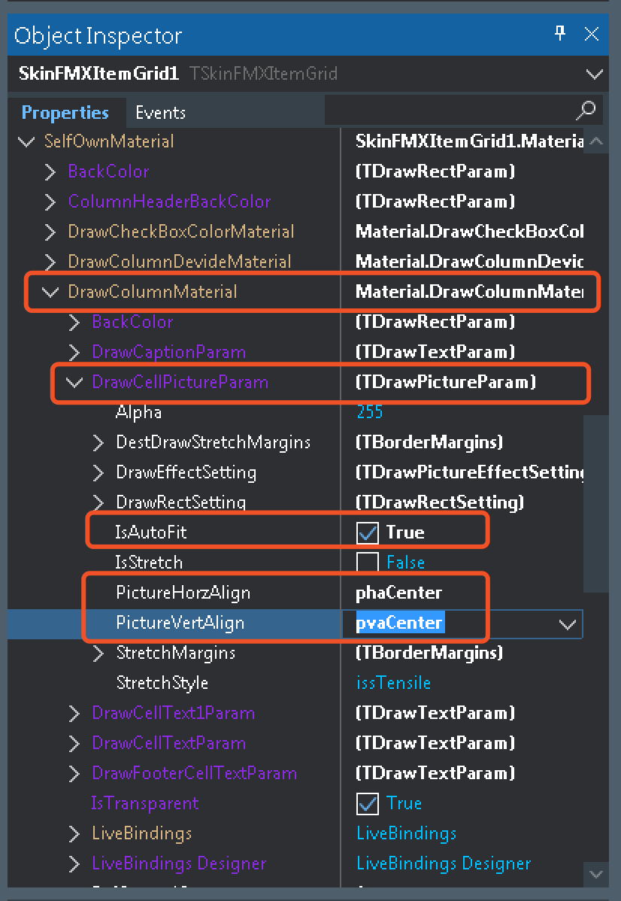Select the Properties tab

coord(65,113)
